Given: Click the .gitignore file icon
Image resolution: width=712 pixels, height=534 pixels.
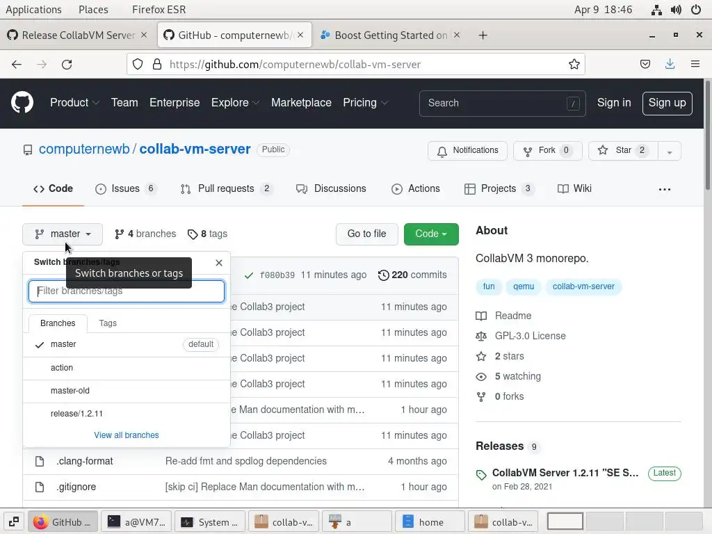Looking at the screenshot, I should (40, 487).
